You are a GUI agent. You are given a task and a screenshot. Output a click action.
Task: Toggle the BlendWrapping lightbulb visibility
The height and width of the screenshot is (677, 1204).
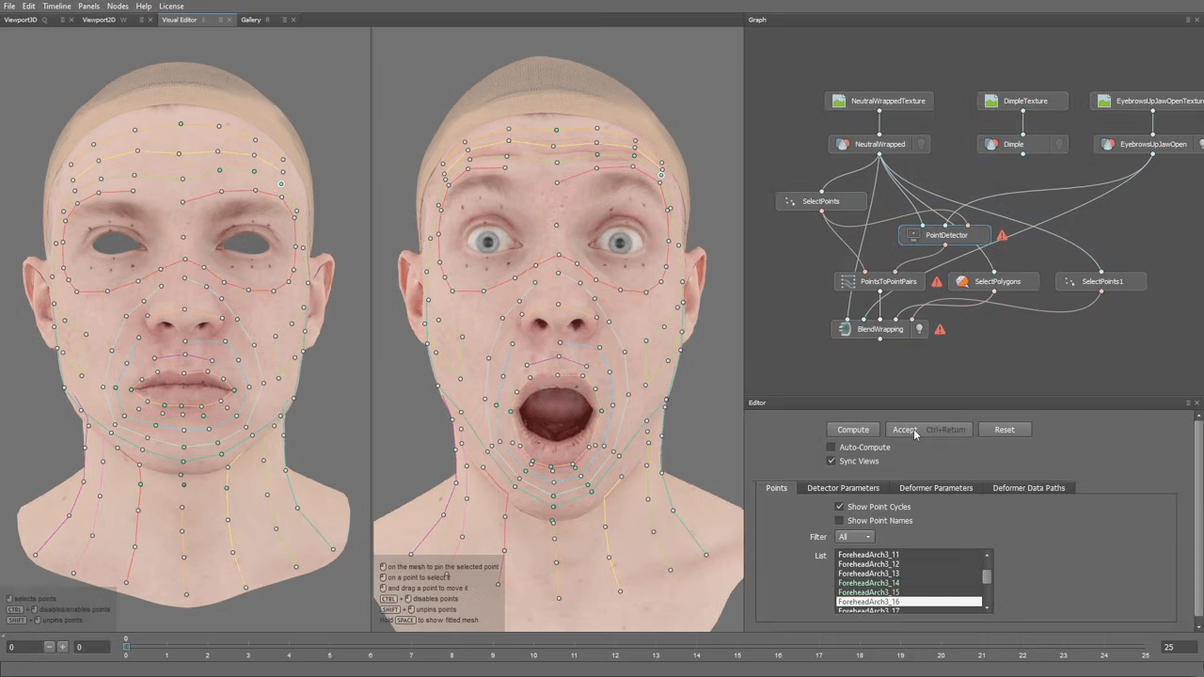tap(920, 329)
